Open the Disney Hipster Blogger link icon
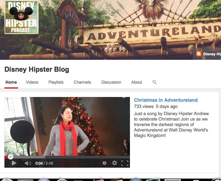This screenshot has width=221, height=181. [x=199, y=54]
